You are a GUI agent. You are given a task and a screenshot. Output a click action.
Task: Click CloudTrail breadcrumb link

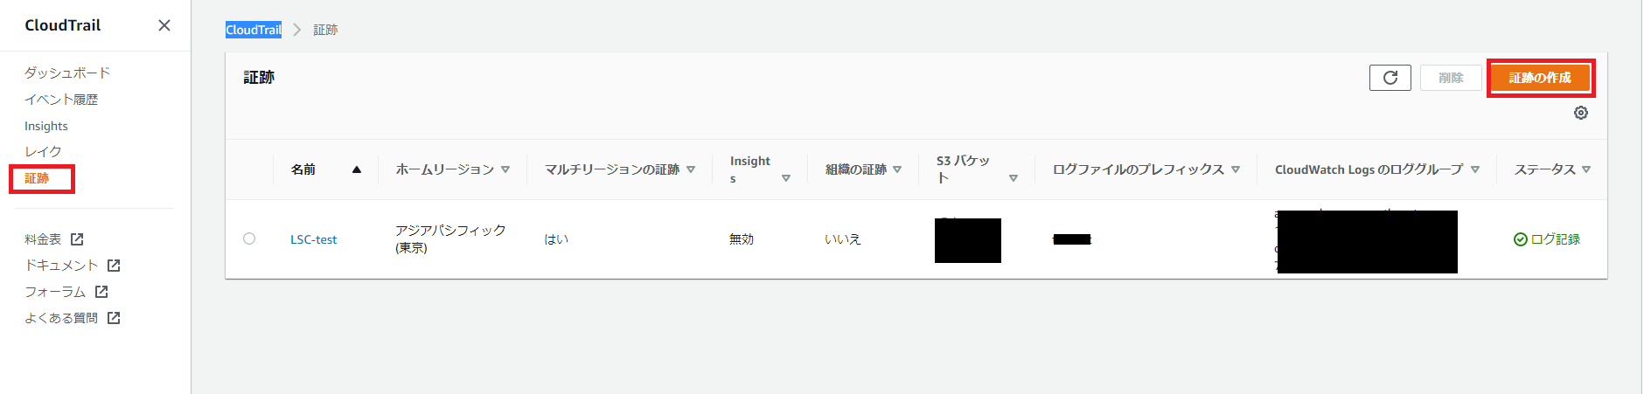coord(254,30)
